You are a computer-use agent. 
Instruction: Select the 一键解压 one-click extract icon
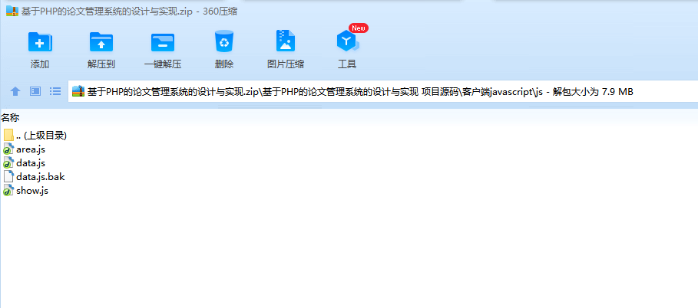coord(163,42)
